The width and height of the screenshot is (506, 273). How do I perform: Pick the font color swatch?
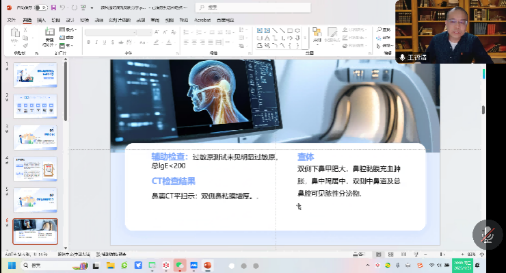tap(169, 42)
